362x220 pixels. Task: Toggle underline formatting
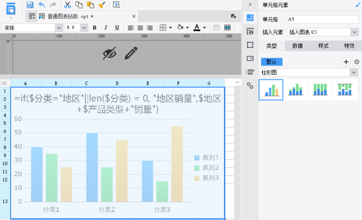117,28
